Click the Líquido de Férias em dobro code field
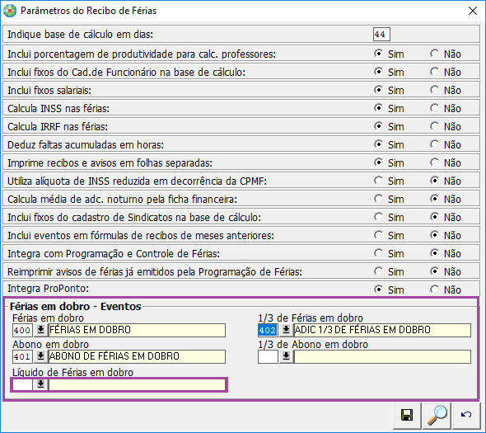 [22, 384]
